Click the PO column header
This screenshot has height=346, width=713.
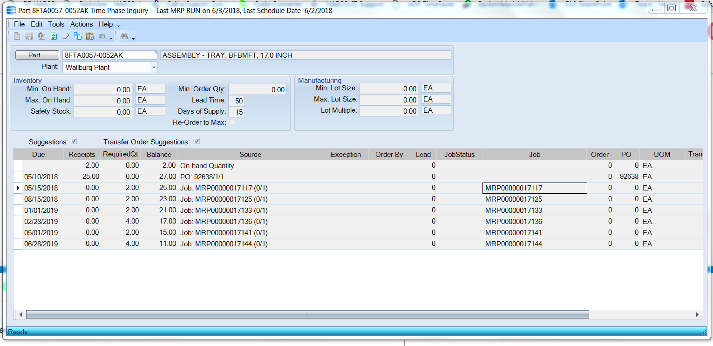tap(626, 154)
